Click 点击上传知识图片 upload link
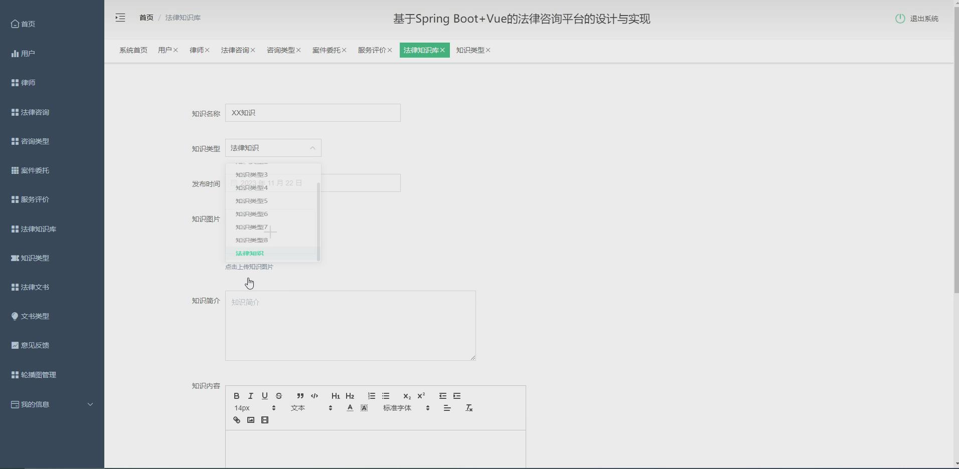This screenshot has height=469, width=959. [x=249, y=267]
